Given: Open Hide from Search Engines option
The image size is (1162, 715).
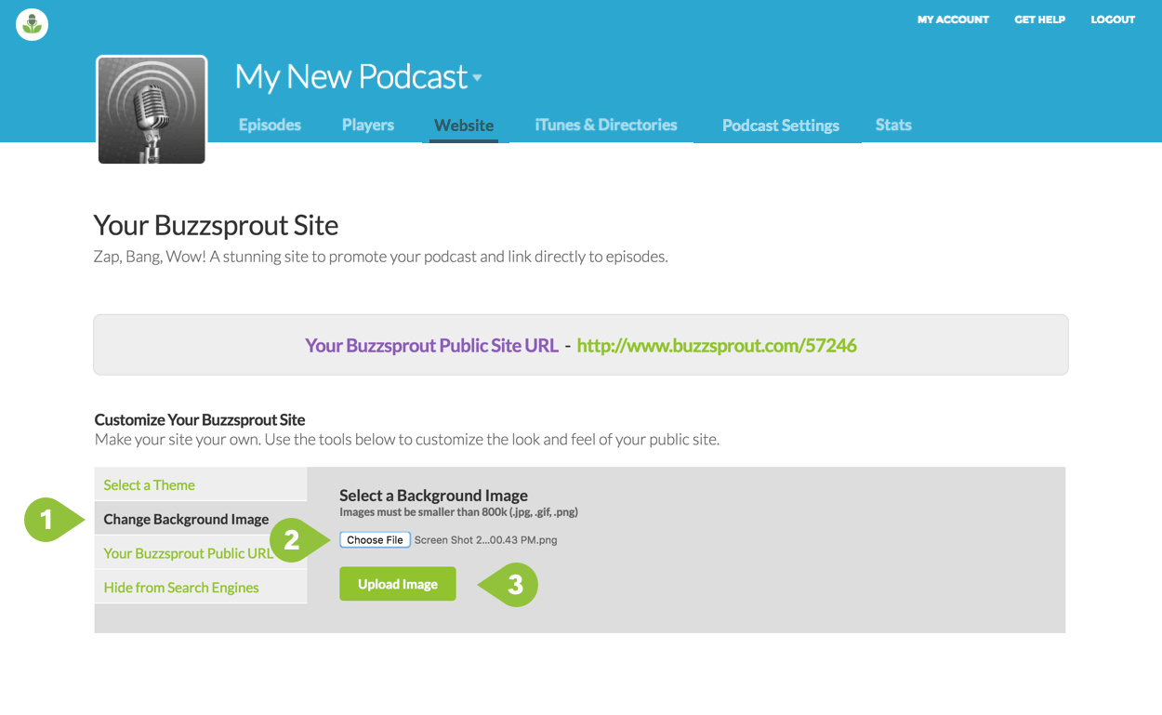Looking at the screenshot, I should point(181,588).
